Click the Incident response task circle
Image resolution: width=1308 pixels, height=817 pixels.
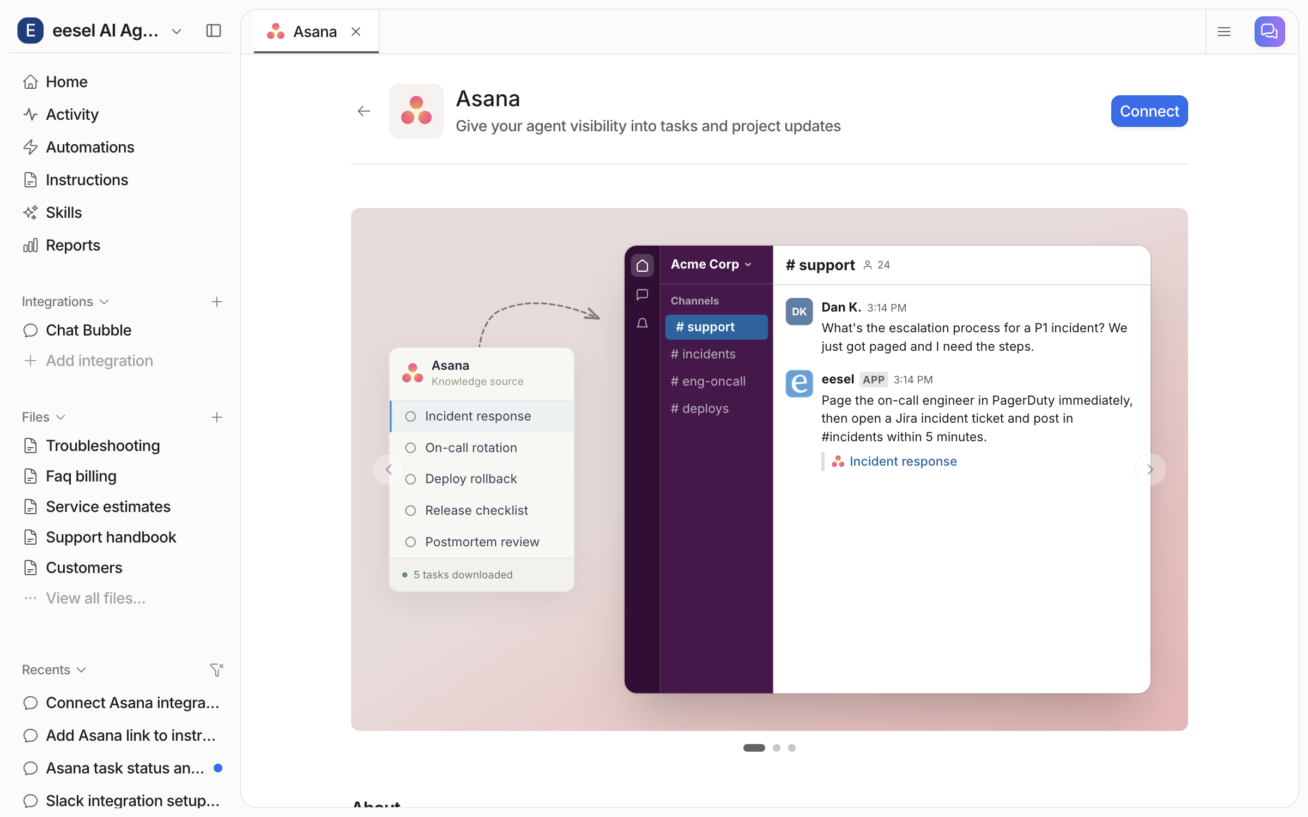click(411, 416)
